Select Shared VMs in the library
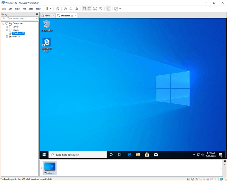Viewport: 227px width, 181px height. [15, 37]
